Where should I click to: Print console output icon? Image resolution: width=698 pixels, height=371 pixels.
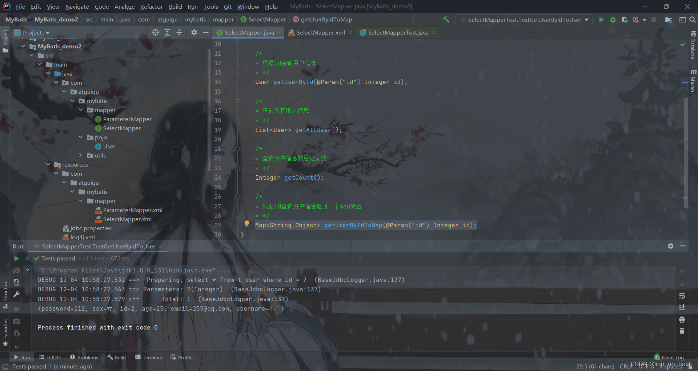(x=682, y=319)
